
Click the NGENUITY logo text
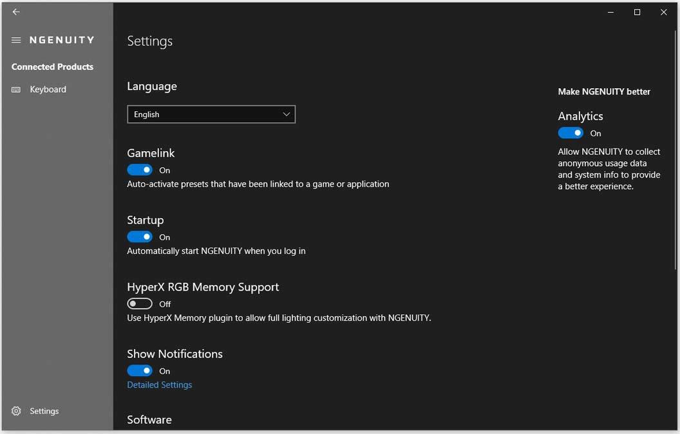(x=62, y=41)
